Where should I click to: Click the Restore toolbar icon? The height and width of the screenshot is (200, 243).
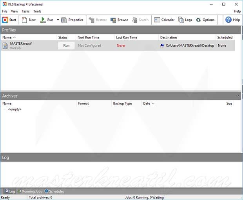91,20
